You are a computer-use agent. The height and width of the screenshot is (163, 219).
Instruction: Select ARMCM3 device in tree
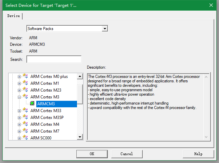[56, 104]
